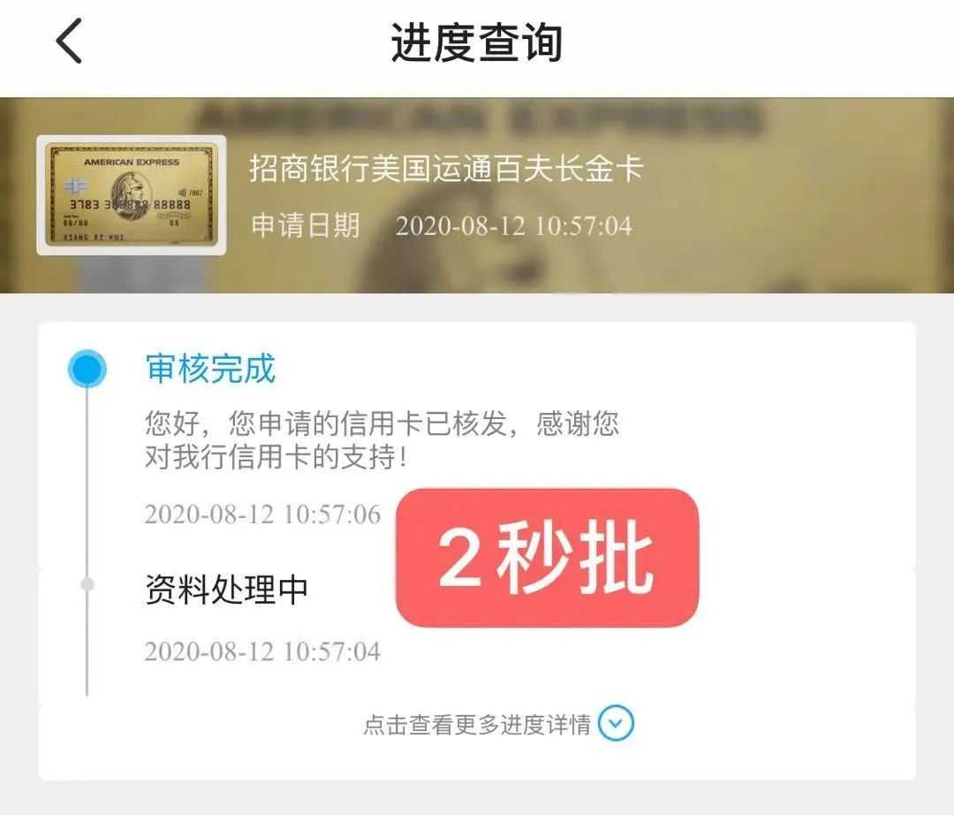Click the 资料处理中 status heading

point(226,590)
